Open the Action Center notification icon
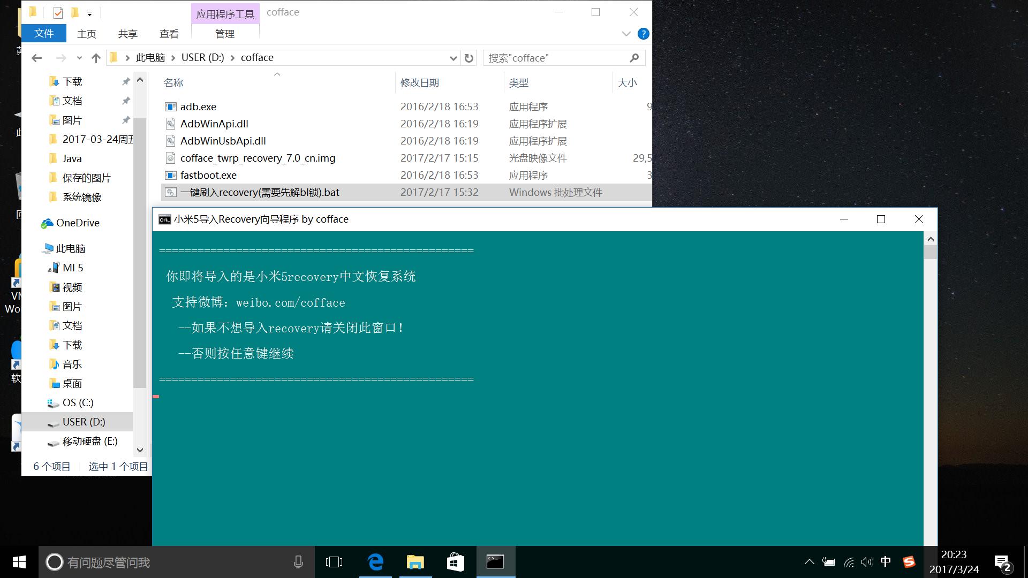The image size is (1028, 578). point(1002,562)
